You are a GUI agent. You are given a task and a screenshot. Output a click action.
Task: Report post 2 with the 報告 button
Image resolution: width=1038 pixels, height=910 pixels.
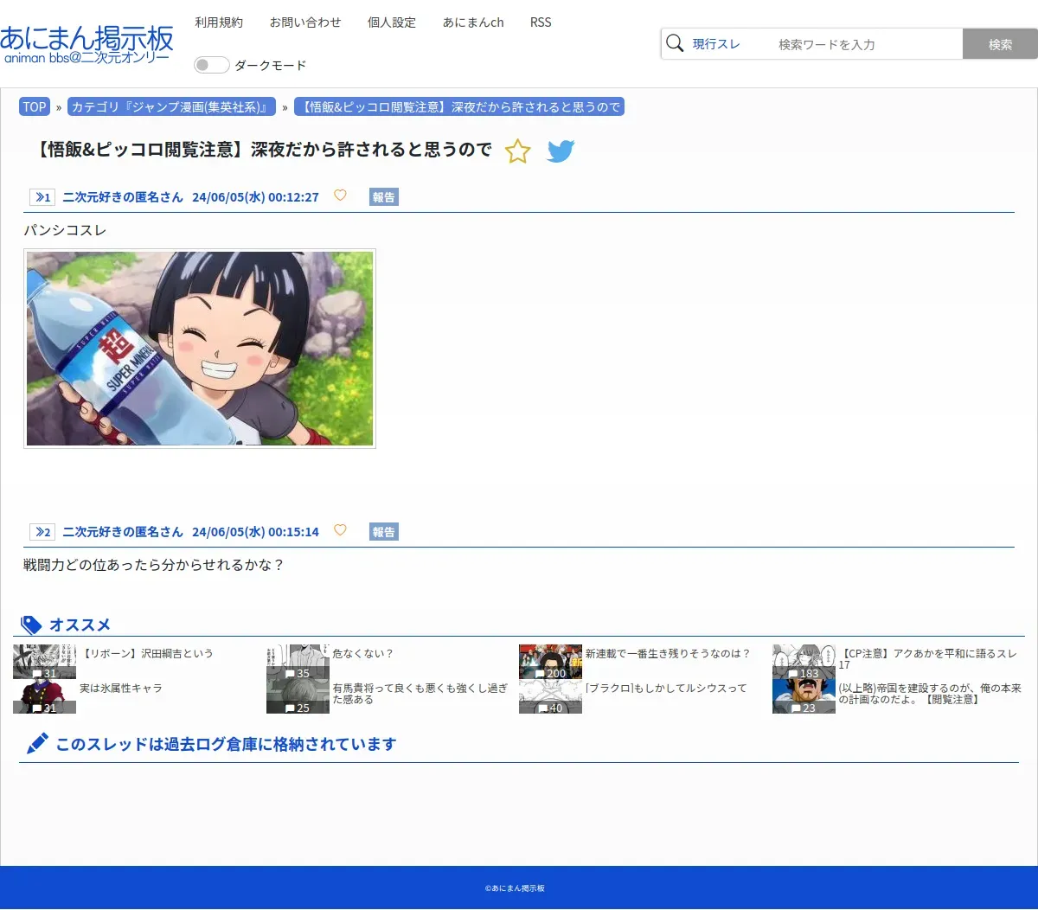[384, 532]
